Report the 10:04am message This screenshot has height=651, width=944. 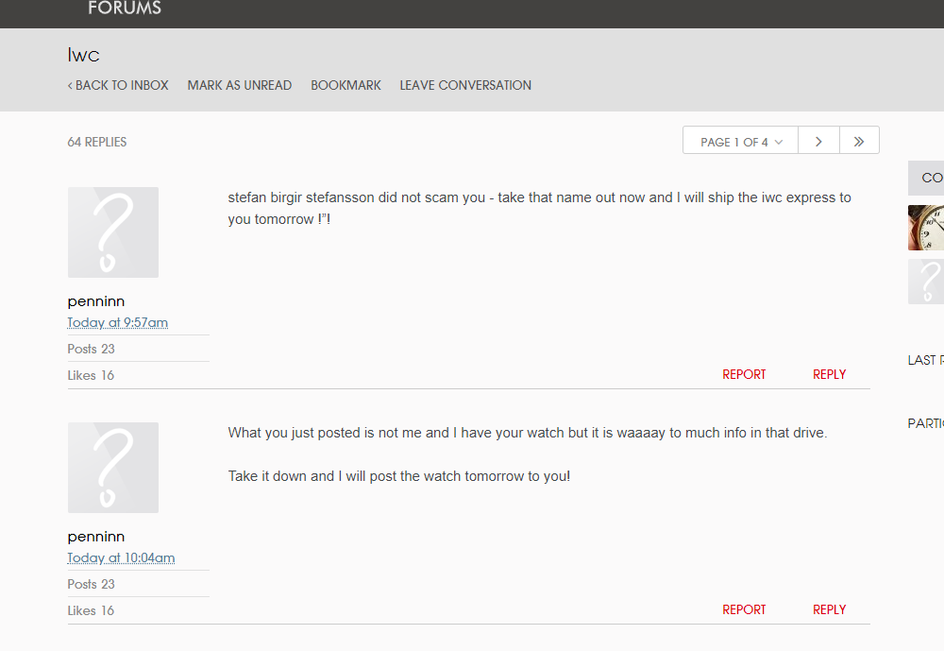tap(744, 609)
